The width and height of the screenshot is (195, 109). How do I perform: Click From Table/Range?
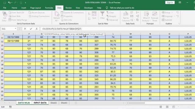[x=18, y=20]
